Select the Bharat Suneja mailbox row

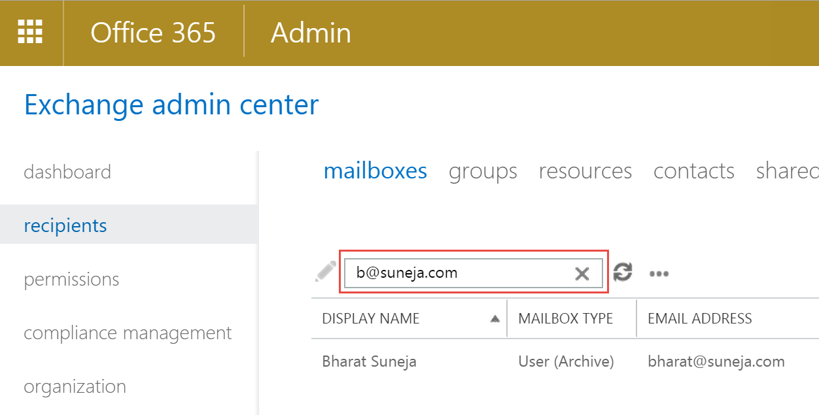(565, 361)
